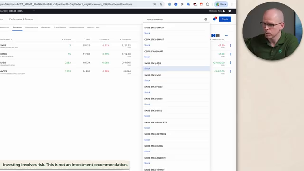Screen dimensions: 304x171
Task: Open the user account icon next to Welcome
Action: click(224, 11)
